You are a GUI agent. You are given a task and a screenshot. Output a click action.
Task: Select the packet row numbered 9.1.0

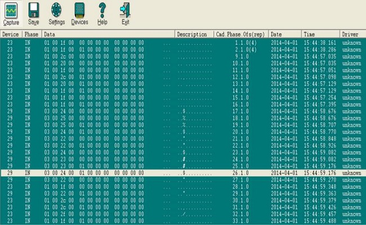pyautogui.click(x=183, y=56)
